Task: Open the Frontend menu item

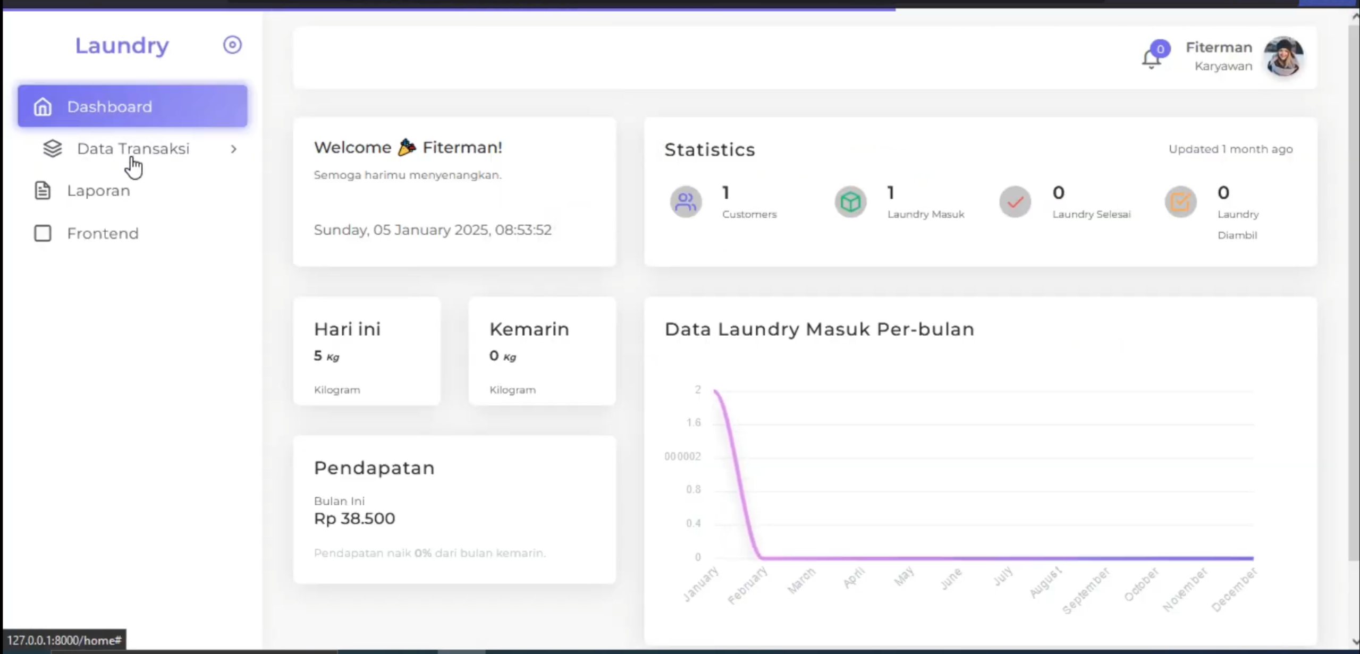Action: pyautogui.click(x=132, y=233)
